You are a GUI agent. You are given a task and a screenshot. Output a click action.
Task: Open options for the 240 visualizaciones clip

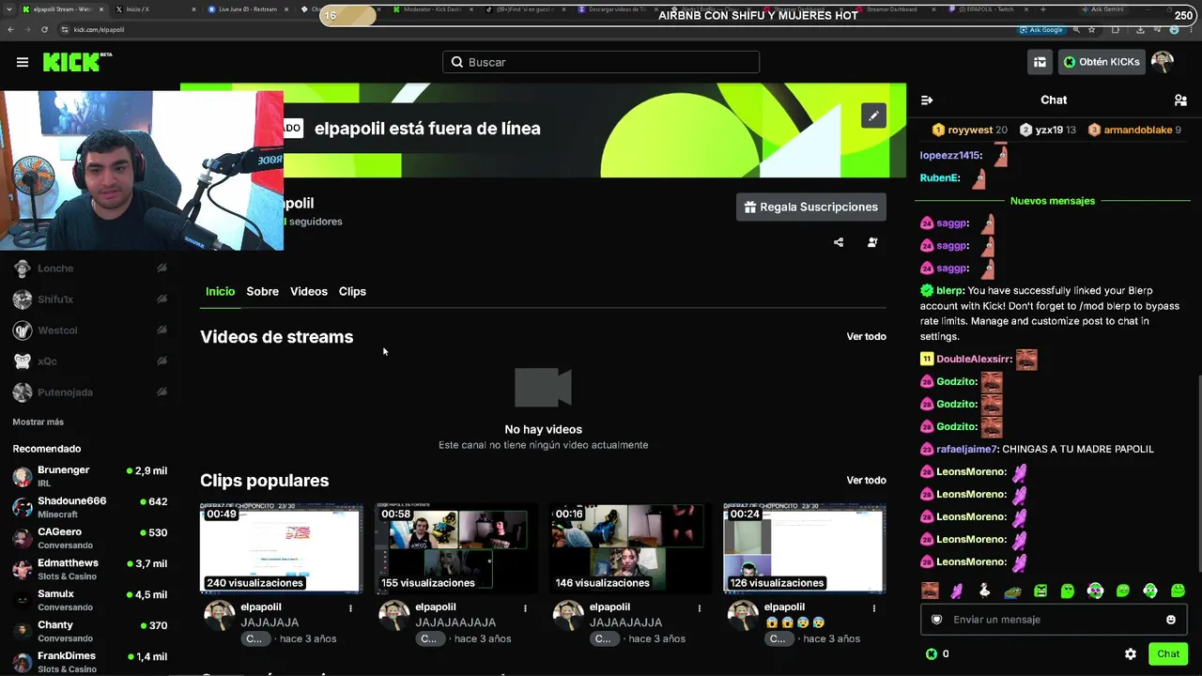tap(351, 608)
